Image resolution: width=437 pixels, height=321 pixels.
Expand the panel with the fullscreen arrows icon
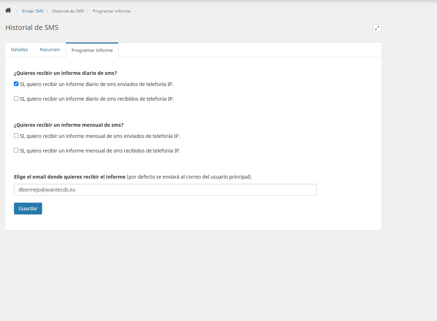click(377, 28)
